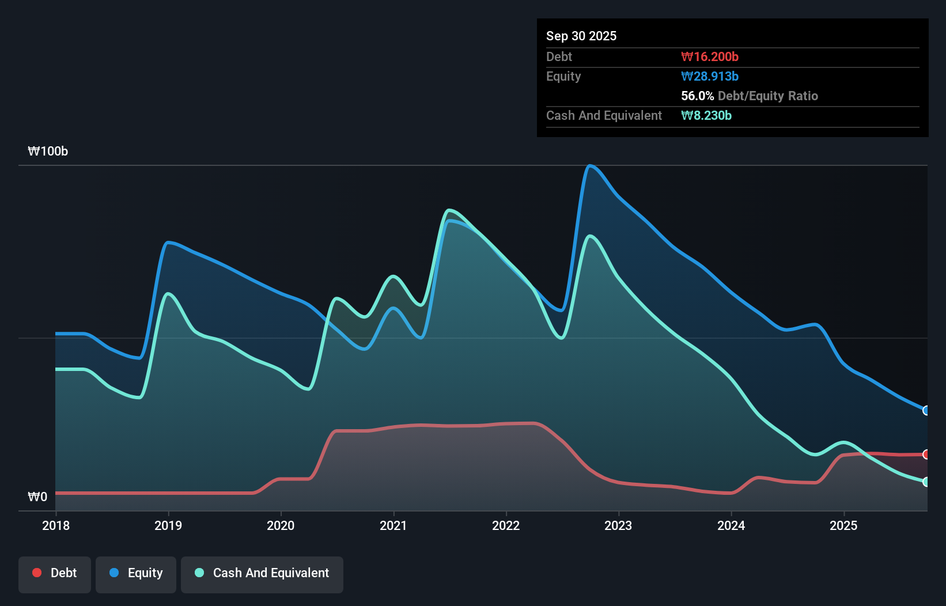Select the 2025 year label
946x606 pixels.
(843, 525)
